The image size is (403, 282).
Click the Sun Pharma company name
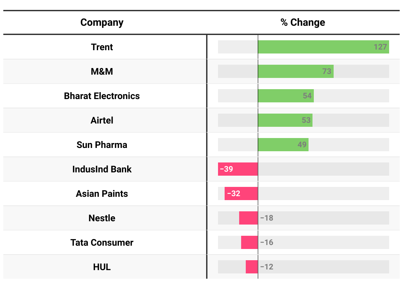102,145
